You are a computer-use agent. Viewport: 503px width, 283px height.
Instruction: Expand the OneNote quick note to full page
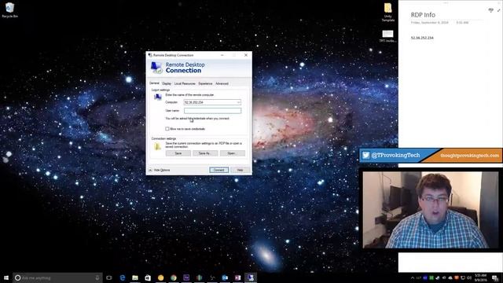tap(499, 10)
